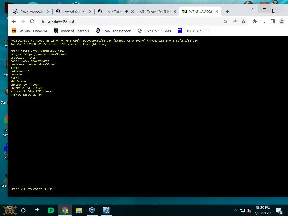Open Task View on the taskbar

coord(37,210)
